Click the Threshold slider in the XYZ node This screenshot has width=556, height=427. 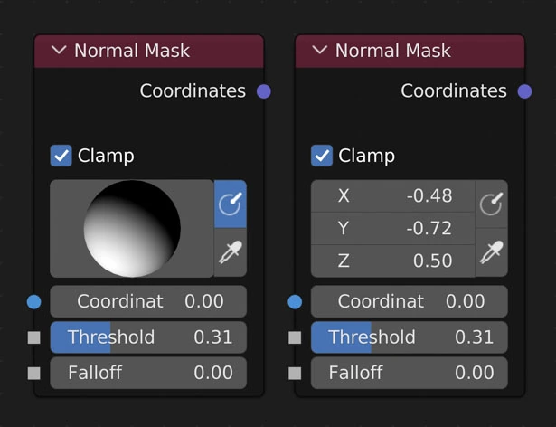409,337
